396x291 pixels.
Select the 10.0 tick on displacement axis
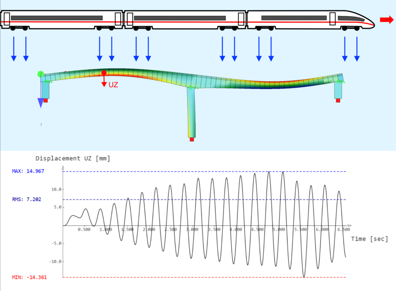pos(56,189)
